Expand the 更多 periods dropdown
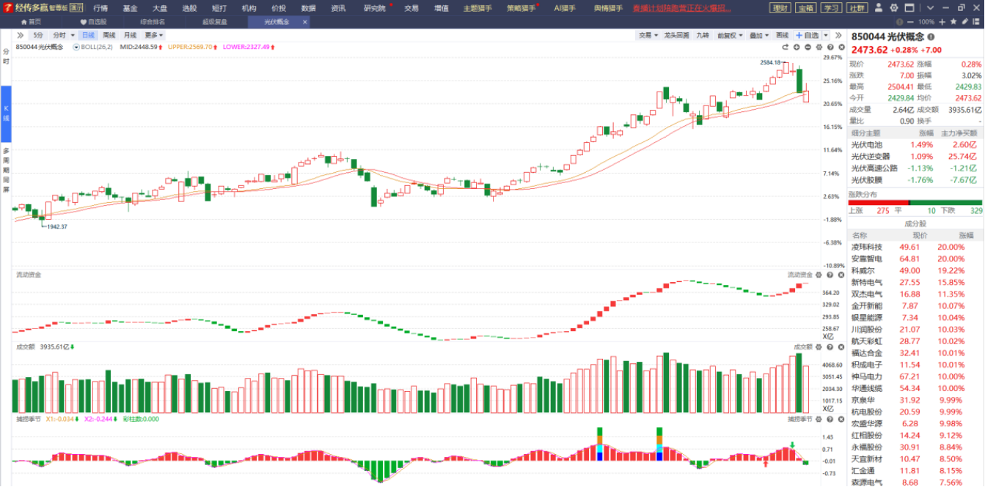985x487 pixels. 153,35
